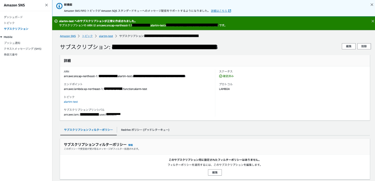
Task: Click the ARN label in details
Action: (66, 72)
